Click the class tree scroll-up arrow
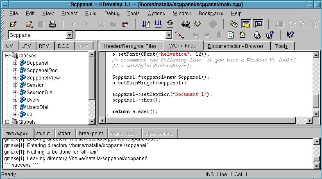The height and width of the screenshot is (179, 322). coord(92,54)
